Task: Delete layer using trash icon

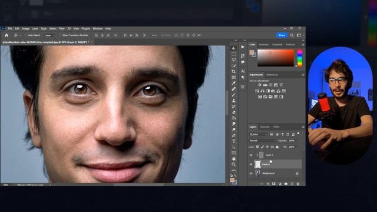Action: 298,184
